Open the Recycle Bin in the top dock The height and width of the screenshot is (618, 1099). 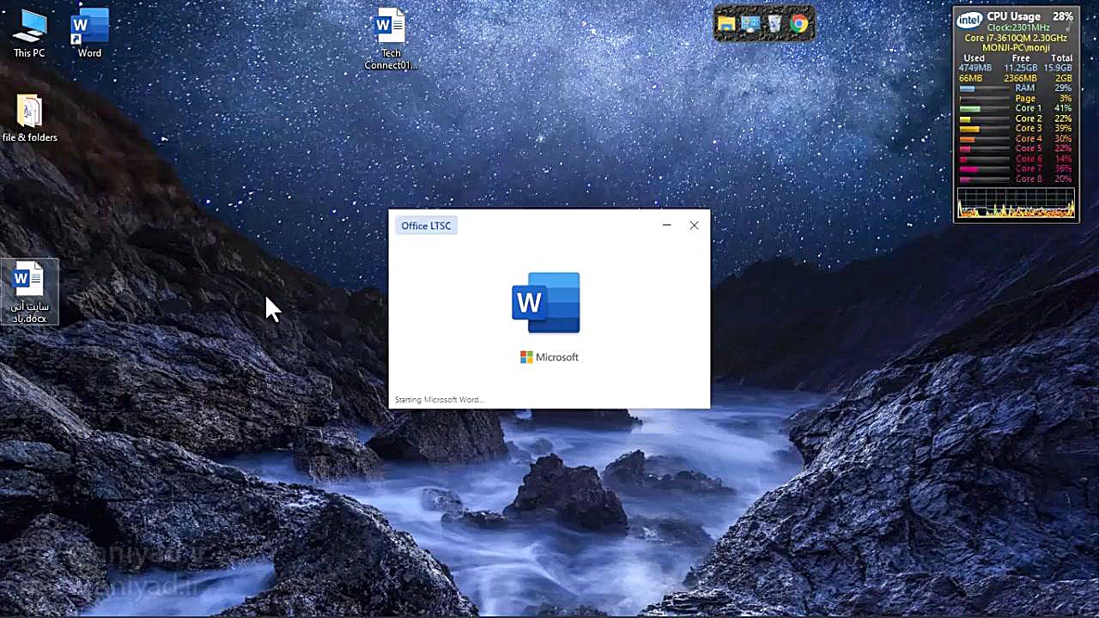tap(774, 24)
